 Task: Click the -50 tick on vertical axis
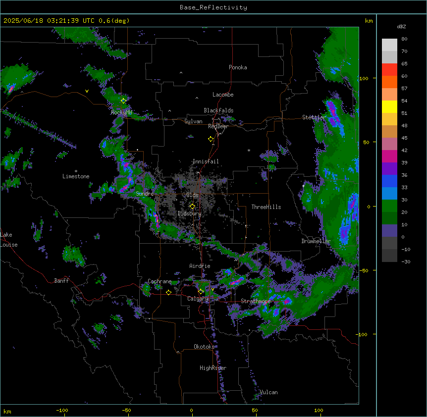tap(364, 270)
